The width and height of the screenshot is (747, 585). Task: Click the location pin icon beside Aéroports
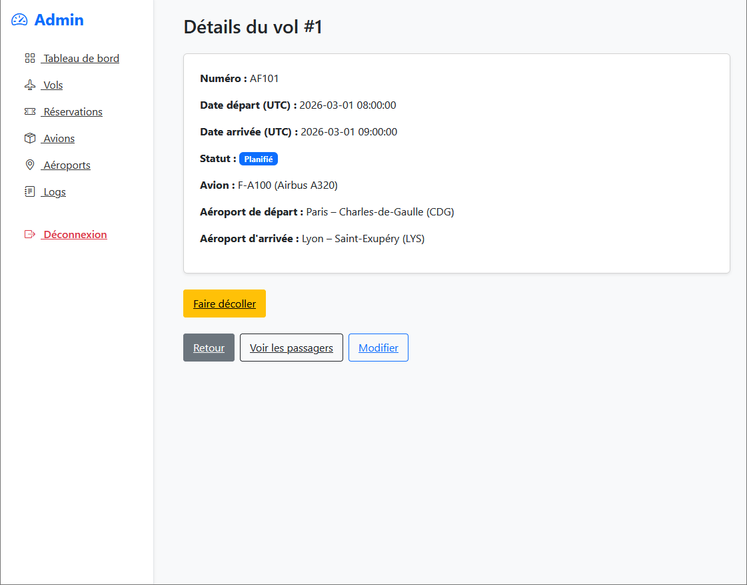point(30,165)
